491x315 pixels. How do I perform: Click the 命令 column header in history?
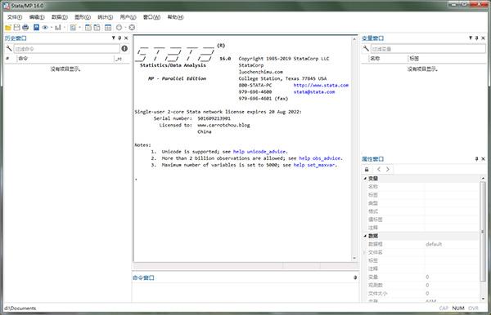pyautogui.click(x=65, y=59)
